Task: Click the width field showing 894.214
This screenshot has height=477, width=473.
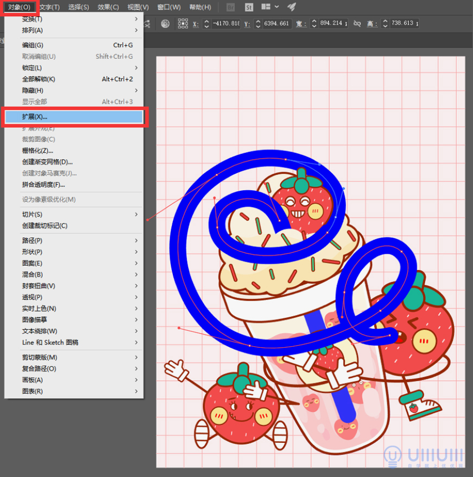Action: click(333, 24)
